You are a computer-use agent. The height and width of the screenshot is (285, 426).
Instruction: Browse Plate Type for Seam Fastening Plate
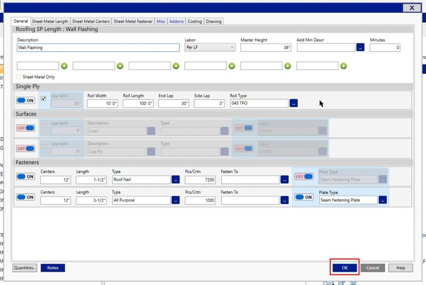pyautogui.click(x=383, y=200)
